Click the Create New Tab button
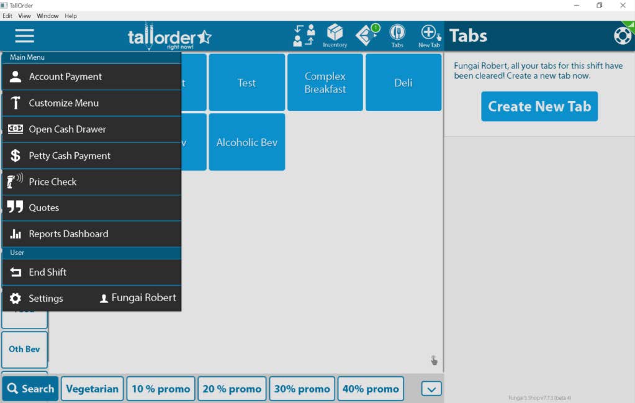Image resolution: width=635 pixels, height=403 pixels. (539, 107)
